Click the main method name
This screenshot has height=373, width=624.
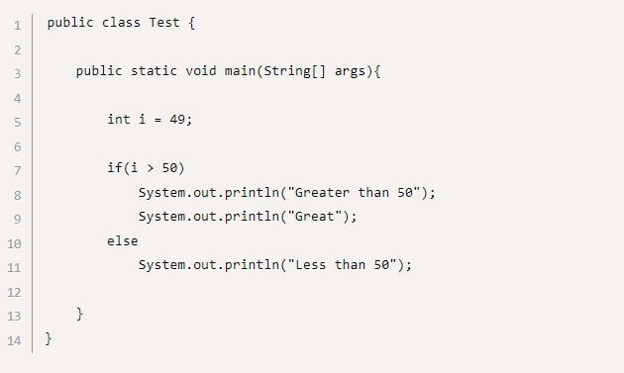pyautogui.click(x=240, y=71)
